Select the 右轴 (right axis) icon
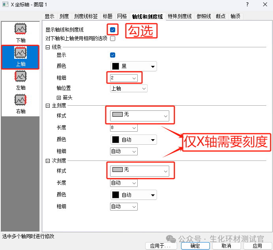This screenshot has width=273, height=250. point(21,104)
